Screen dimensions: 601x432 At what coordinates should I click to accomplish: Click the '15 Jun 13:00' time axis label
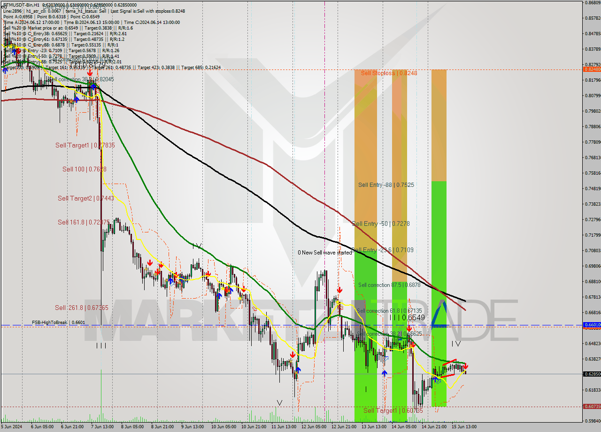point(464,427)
